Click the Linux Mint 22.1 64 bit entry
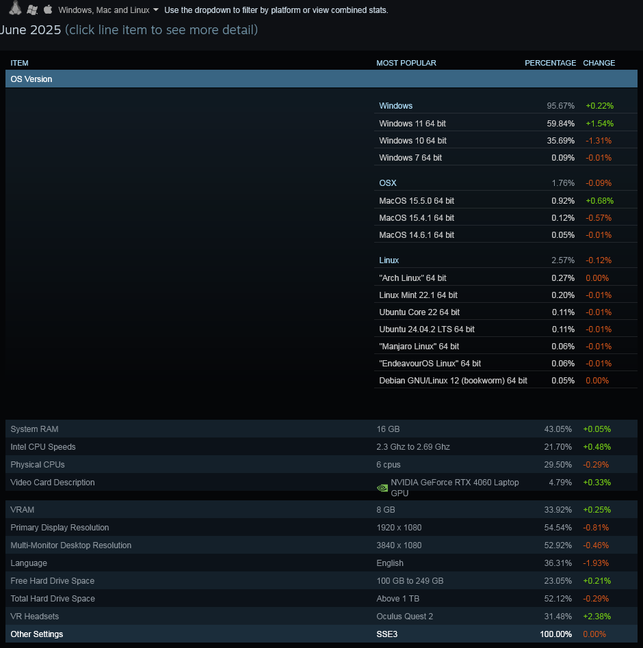 (418, 295)
